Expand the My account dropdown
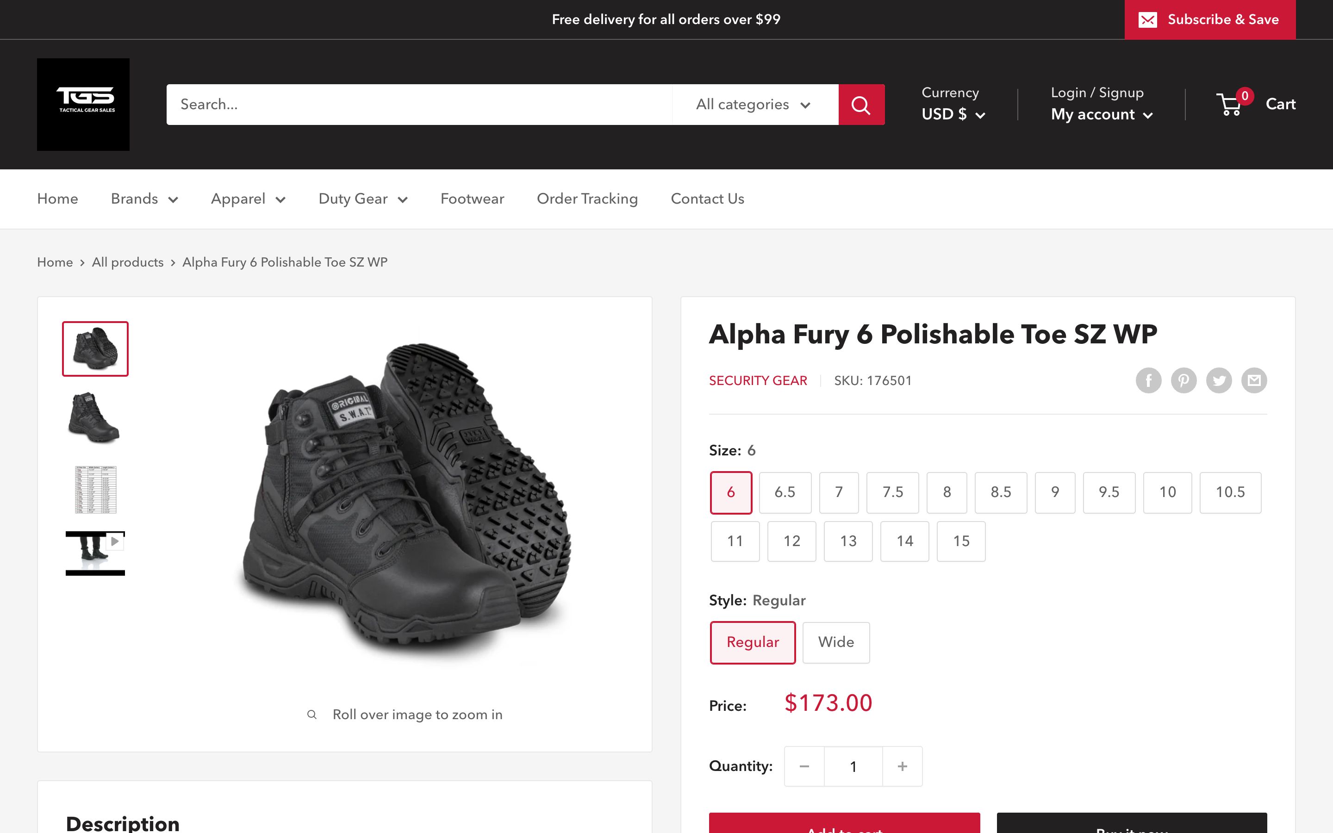Viewport: 1333px width, 833px height. tap(1102, 115)
